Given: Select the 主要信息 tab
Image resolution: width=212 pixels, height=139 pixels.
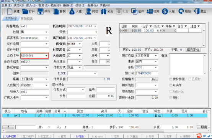Looking at the screenshot, I should [11, 18].
